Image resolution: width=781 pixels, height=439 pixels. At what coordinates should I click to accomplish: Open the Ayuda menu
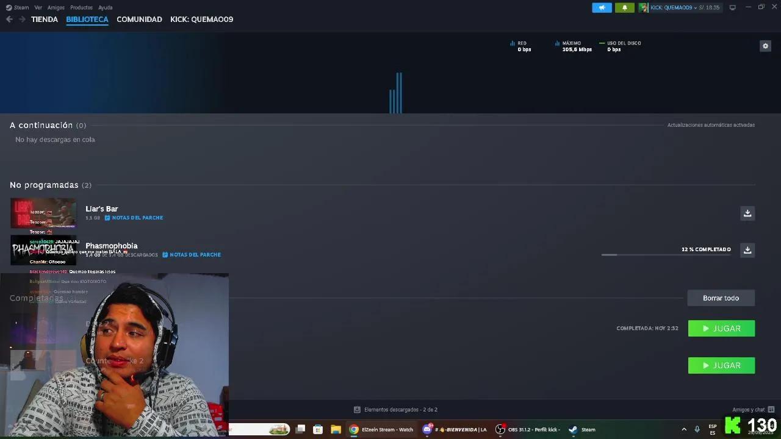point(106,7)
